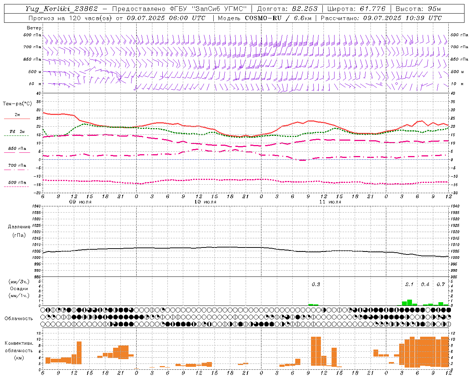Click the (км) convective cloud unit label
Image resolution: width=470 pixels, height=376 pixels.
[x=19, y=358]
